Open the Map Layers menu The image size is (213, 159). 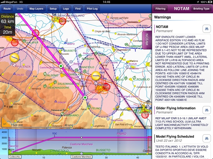point(37,9)
